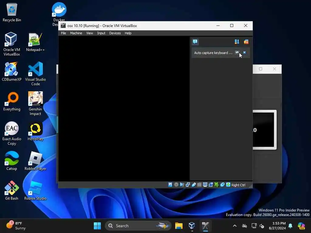Select the Roblox Player shortcut

(x=35, y=161)
